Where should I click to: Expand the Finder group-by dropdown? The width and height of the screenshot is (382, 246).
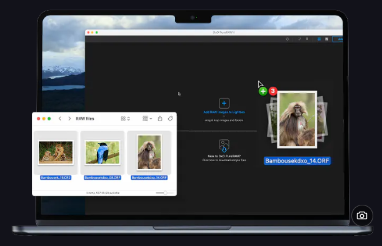(147, 119)
